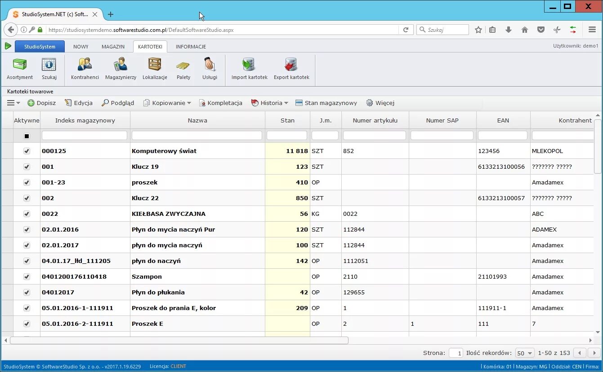
Task: Toggle the select-all checkbox in filter row
Action: (27, 136)
